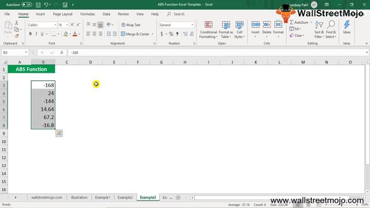Open the Font Color dropdown arrow

click(x=80, y=34)
